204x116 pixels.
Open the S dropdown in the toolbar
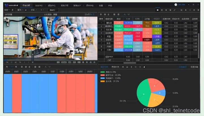(x=42, y=10)
